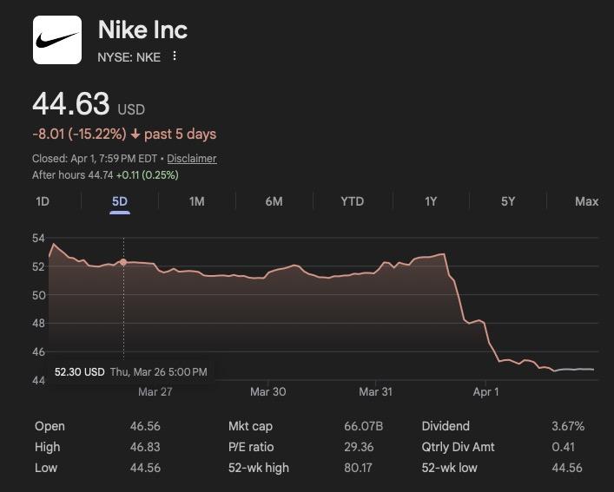Show the 1M price chart
The image size is (614, 492).
[196, 201]
